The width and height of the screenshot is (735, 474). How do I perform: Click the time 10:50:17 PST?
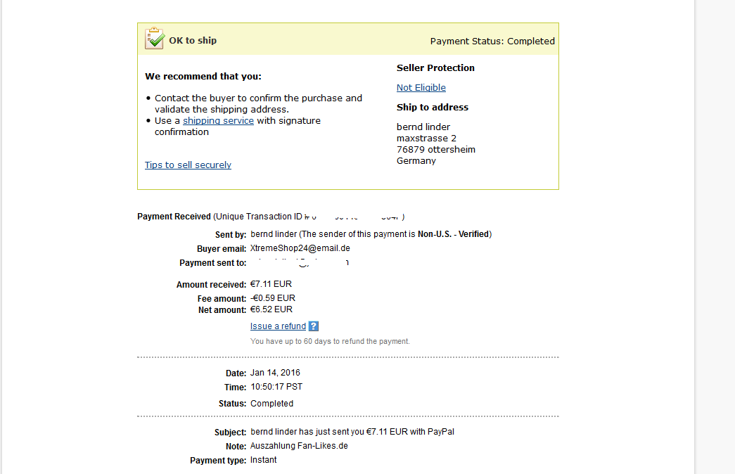click(x=276, y=387)
